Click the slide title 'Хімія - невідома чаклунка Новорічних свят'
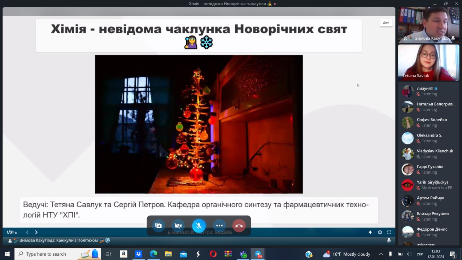Screen dimensions: 462x260 [x=199, y=29]
